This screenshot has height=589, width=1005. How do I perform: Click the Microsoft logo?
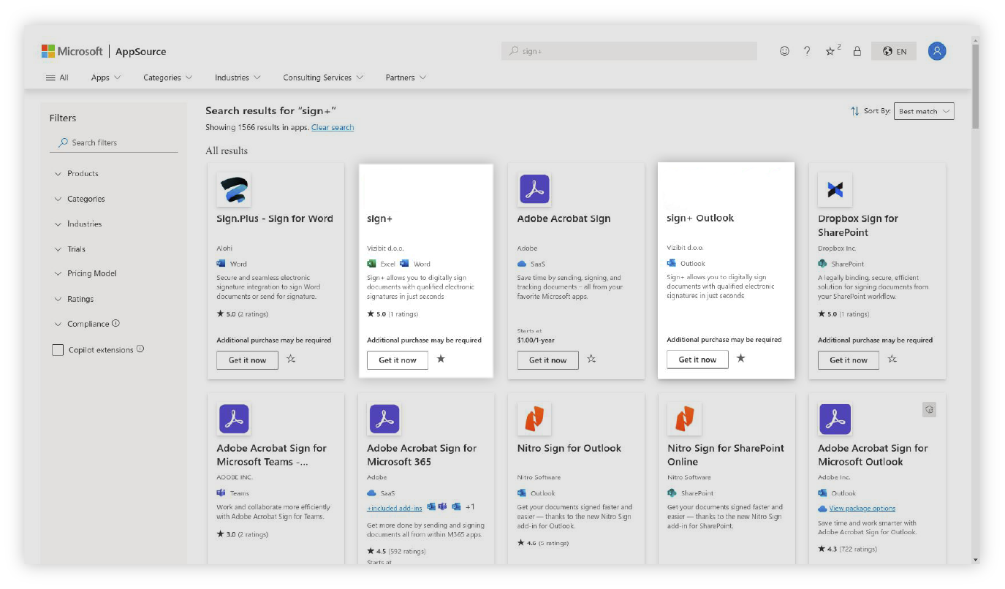click(72, 51)
